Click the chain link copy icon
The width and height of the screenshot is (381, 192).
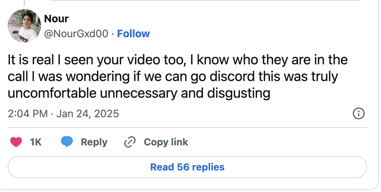[x=130, y=142]
